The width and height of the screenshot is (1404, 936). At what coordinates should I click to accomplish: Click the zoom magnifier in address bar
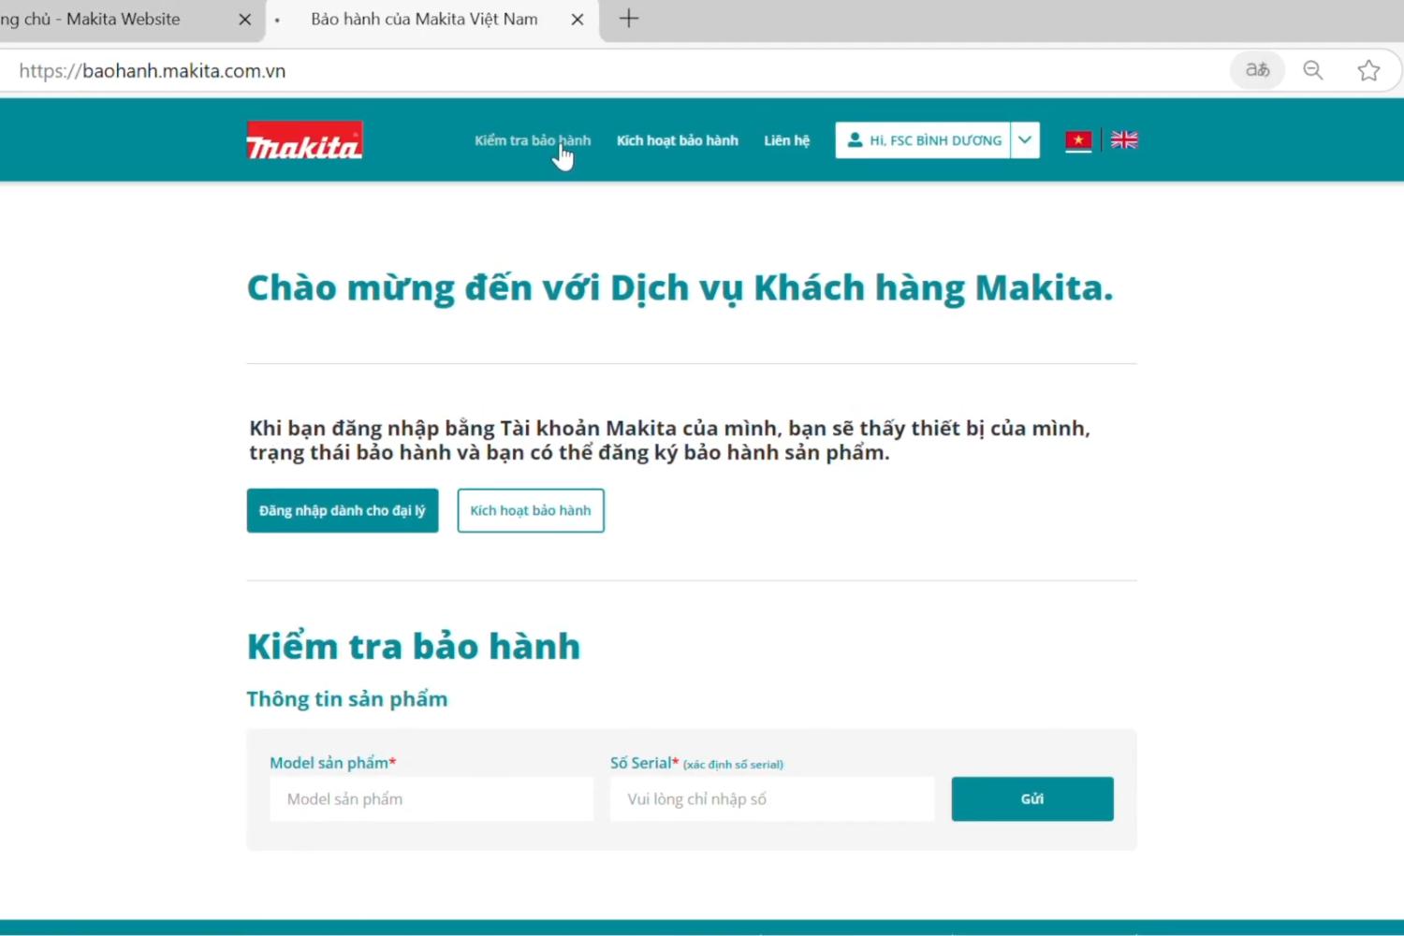1313,70
